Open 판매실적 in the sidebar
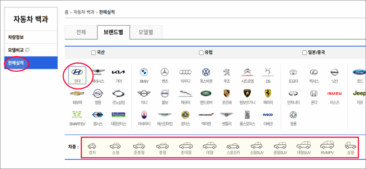The height and width of the screenshot is (169, 366). (31, 63)
